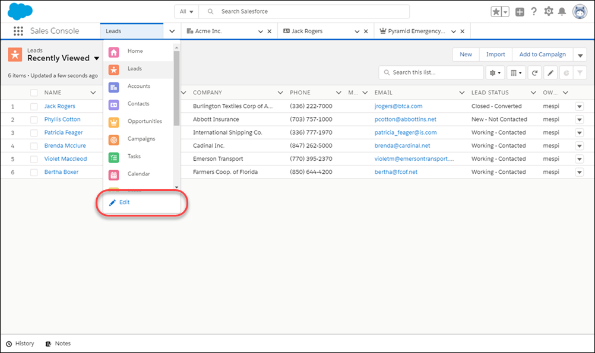This screenshot has height=353, width=595.
Task: Open more actions dropdown beside Add to Campaign
Action: (580, 55)
